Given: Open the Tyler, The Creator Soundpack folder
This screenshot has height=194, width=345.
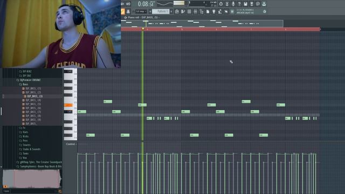Looking at the screenshot, I should tap(39, 162).
